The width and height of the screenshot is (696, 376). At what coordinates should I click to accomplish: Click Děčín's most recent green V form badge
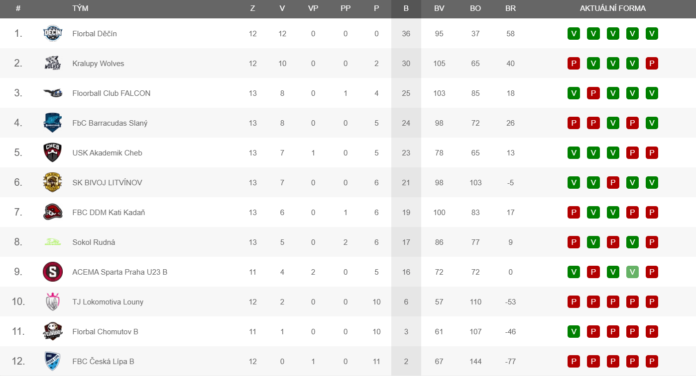[x=574, y=33]
